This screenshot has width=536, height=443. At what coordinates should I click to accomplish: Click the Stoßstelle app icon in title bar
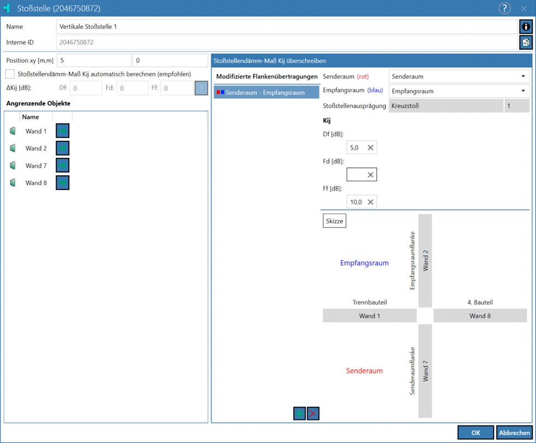coord(7,8)
